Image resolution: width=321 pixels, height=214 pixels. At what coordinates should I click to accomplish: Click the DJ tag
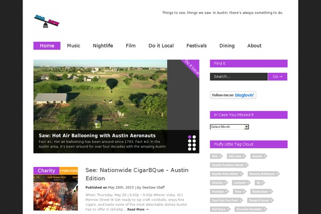pyautogui.click(x=260, y=182)
